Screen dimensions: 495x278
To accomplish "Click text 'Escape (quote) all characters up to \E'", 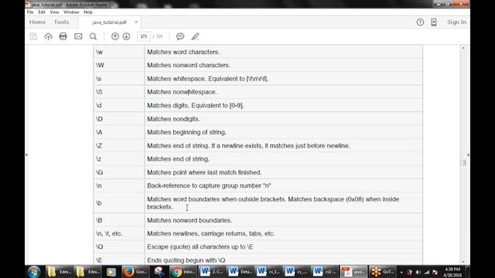I will pyautogui.click(x=200, y=247).
